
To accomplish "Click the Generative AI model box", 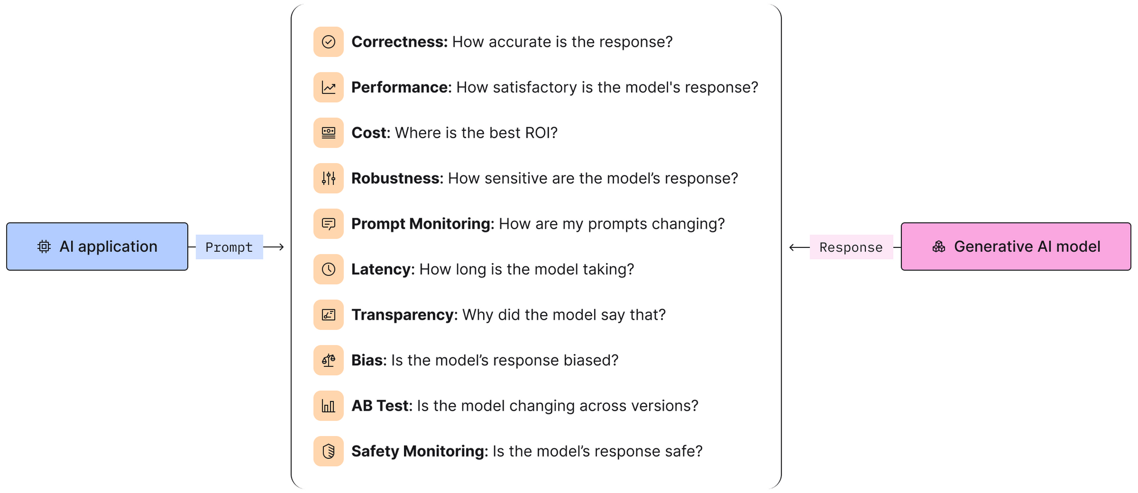I will point(1016,247).
